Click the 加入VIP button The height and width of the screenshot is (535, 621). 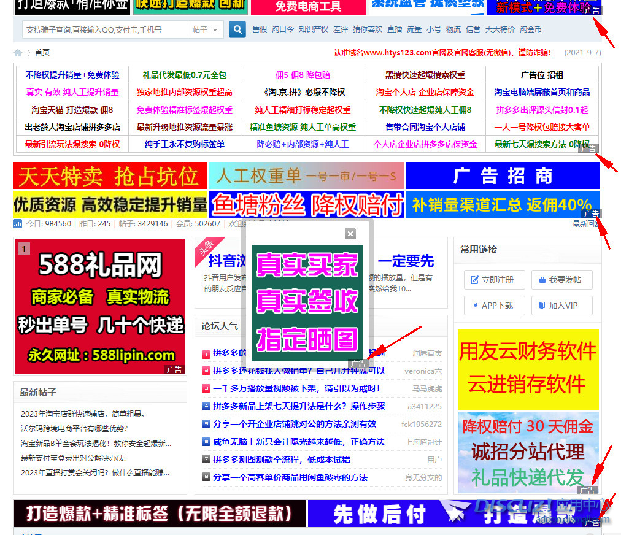click(561, 306)
